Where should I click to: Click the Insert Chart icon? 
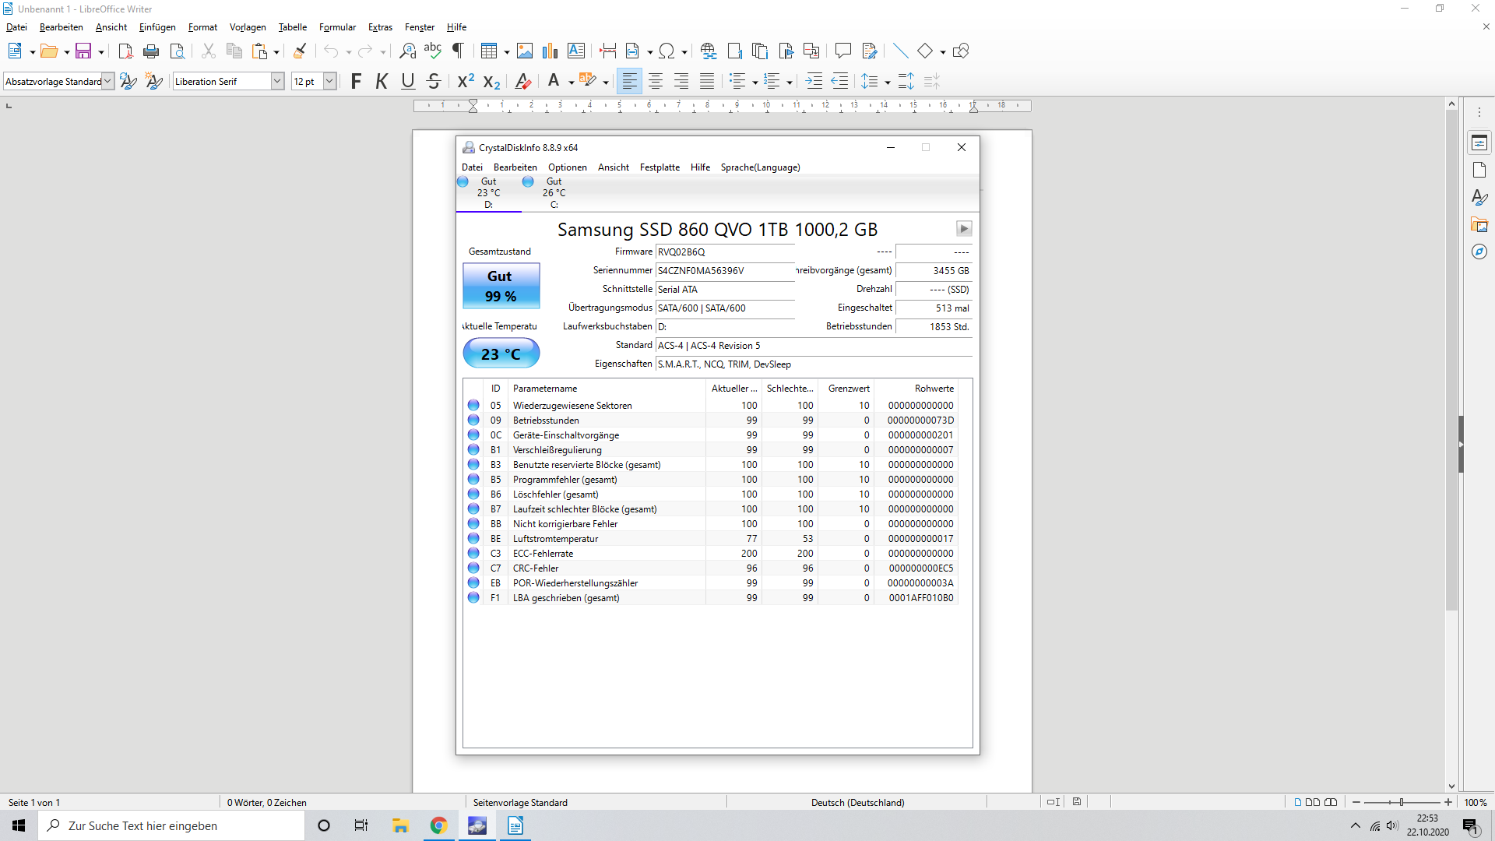[x=551, y=51]
